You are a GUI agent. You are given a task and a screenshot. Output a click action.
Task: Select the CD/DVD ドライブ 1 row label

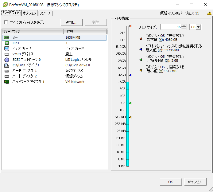point(26,65)
